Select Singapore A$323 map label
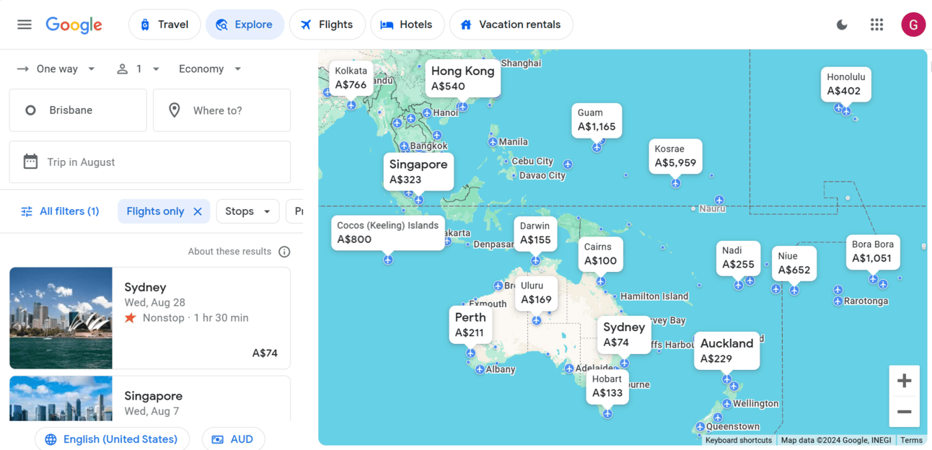Screen dimensions: 932x450 point(418,172)
